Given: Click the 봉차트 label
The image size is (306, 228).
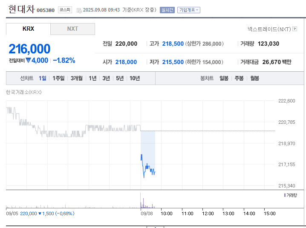Looking at the screenshot, I should pyautogui.click(x=207, y=78).
